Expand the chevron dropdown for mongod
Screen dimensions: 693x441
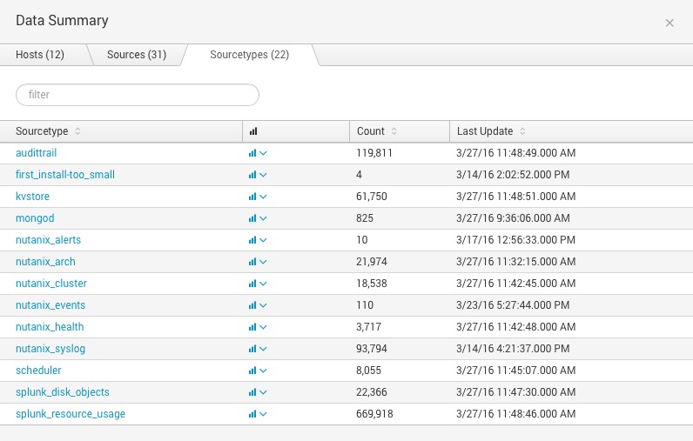tap(263, 218)
